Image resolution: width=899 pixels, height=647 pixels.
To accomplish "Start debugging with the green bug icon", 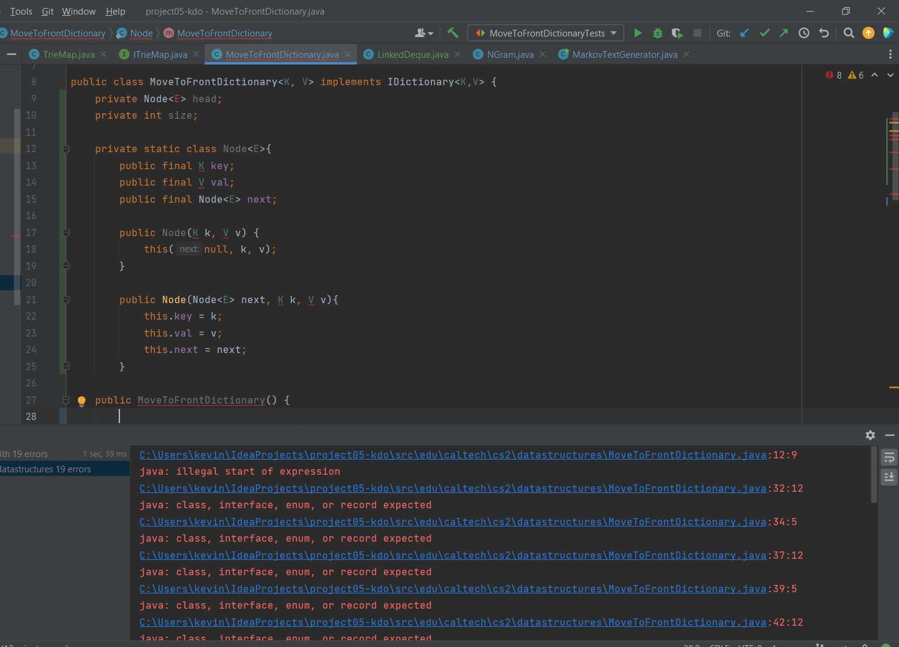I will click(658, 33).
